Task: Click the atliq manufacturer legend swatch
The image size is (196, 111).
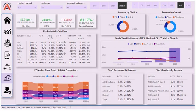Action: point(47,76)
